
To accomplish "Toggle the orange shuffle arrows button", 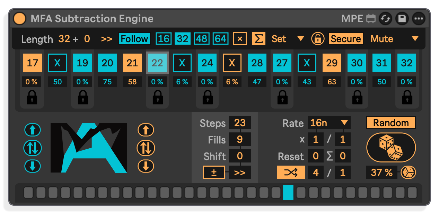I will (291, 173).
